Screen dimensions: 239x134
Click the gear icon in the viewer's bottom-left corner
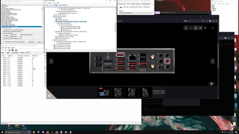click(50, 96)
